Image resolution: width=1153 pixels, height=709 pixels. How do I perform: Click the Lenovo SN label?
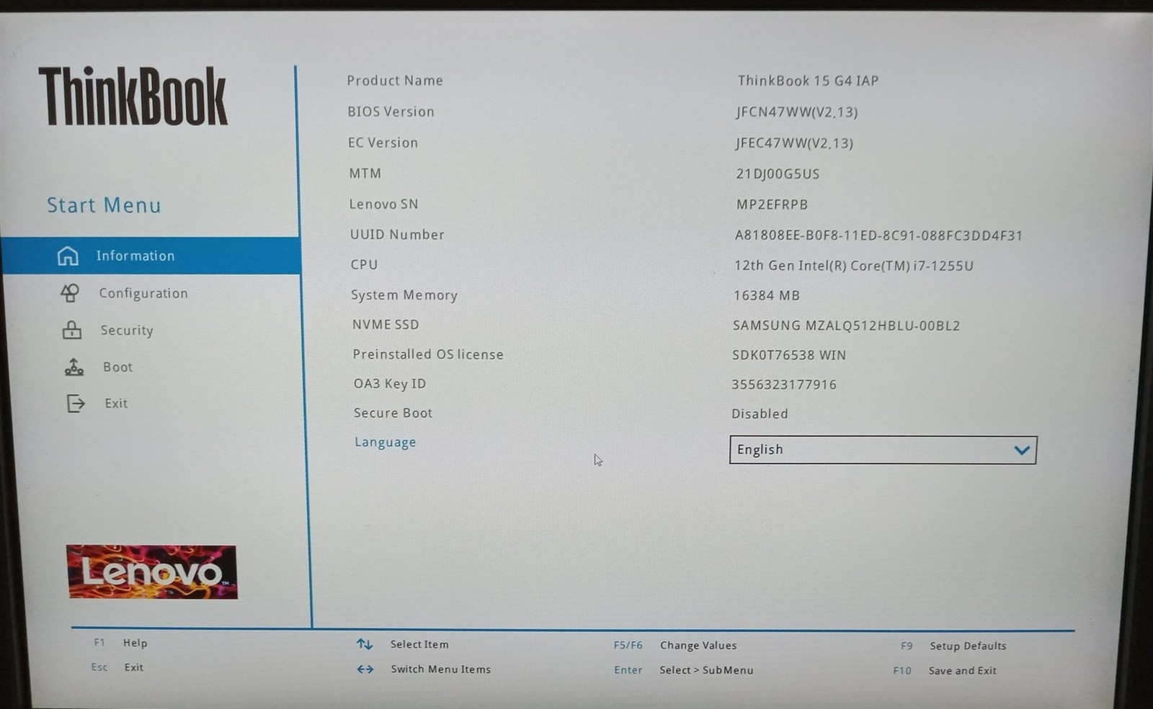pyautogui.click(x=383, y=204)
